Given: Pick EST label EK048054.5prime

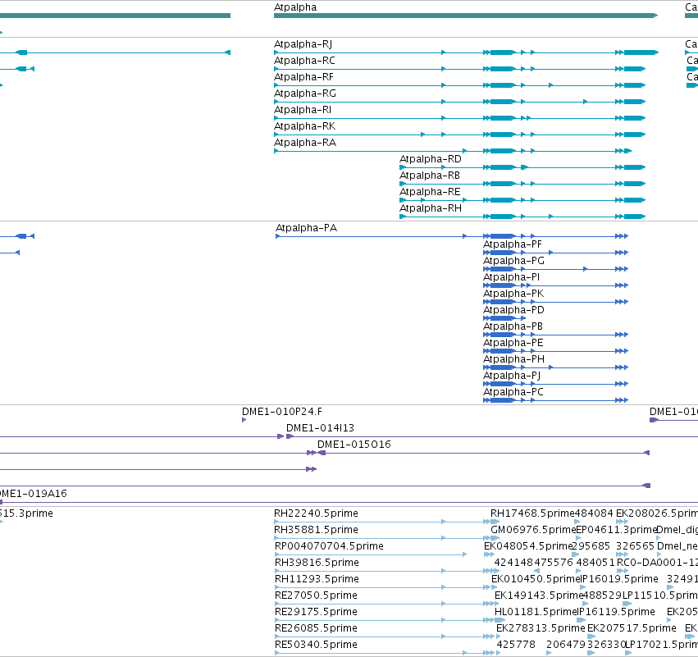Looking at the screenshot, I should tap(528, 546).
